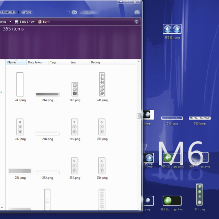Select the 'lh pngs' breadcrumb folder
The height and width of the screenshot is (219, 219).
tap(26, 12)
